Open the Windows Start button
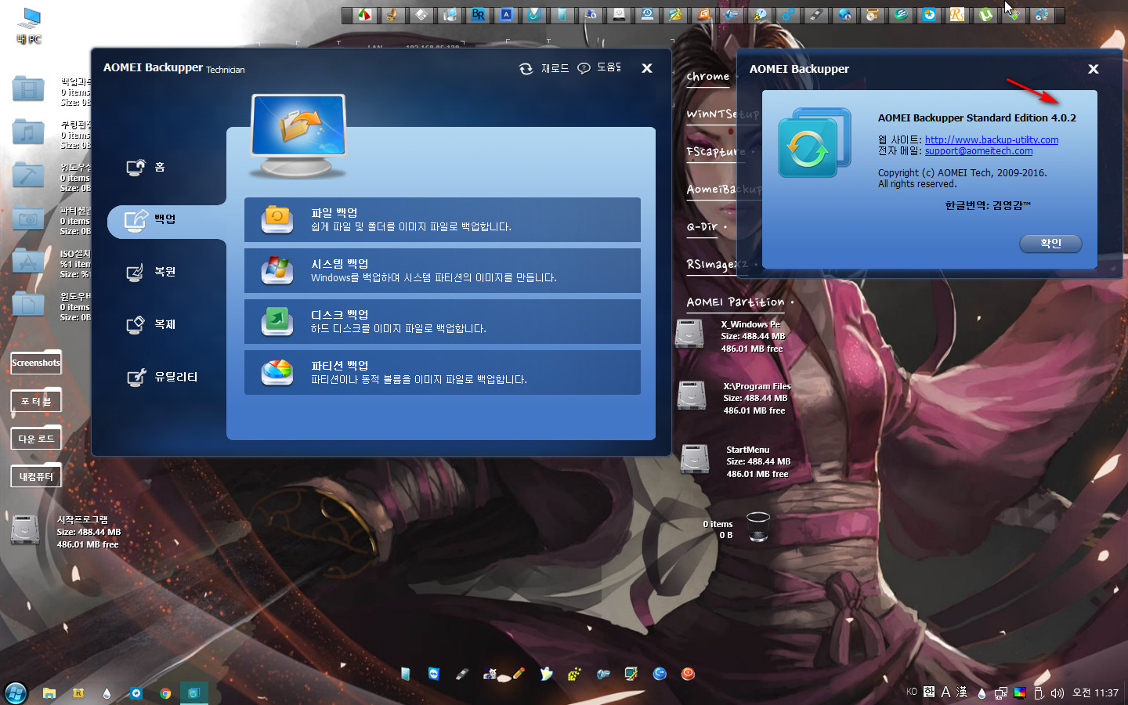 [16, 692]
